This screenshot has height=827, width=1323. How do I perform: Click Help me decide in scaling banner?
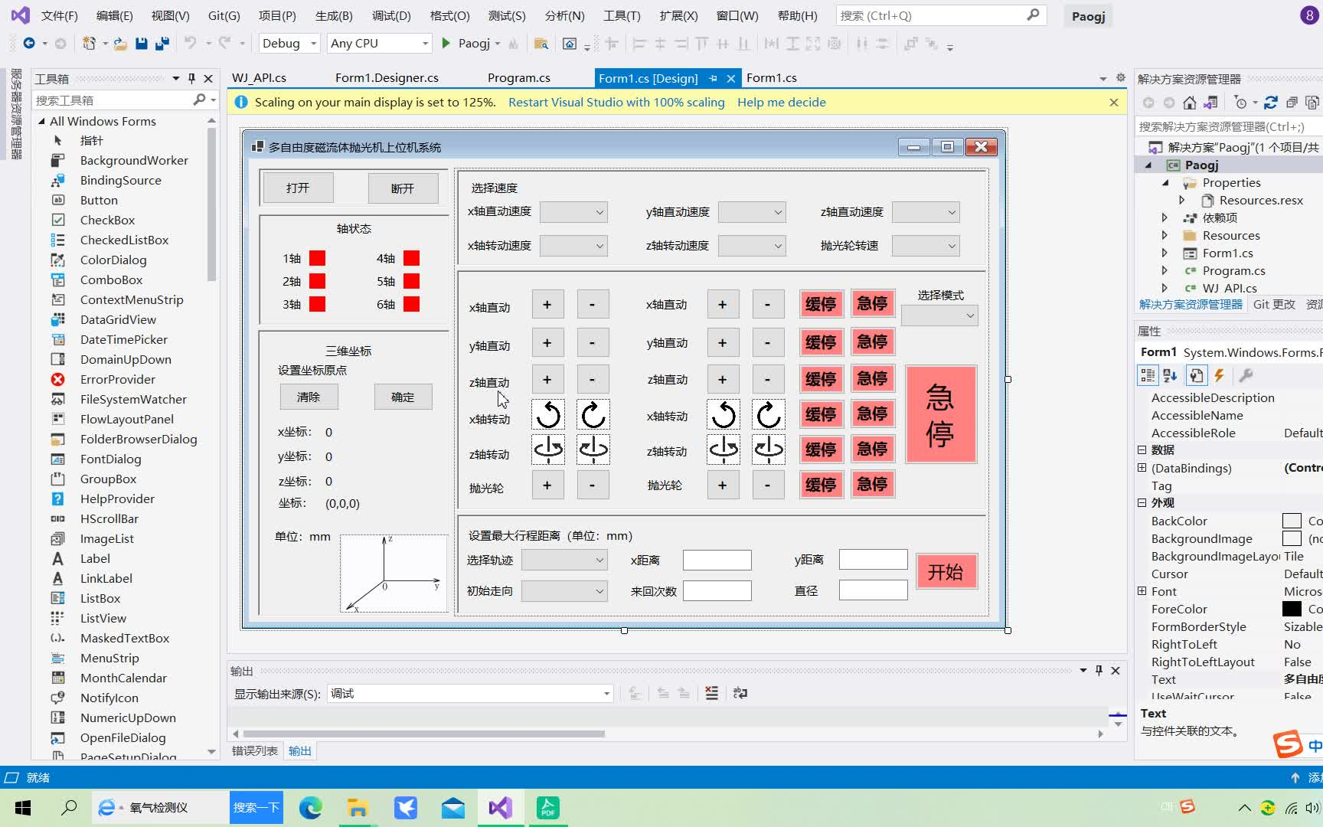781,102
